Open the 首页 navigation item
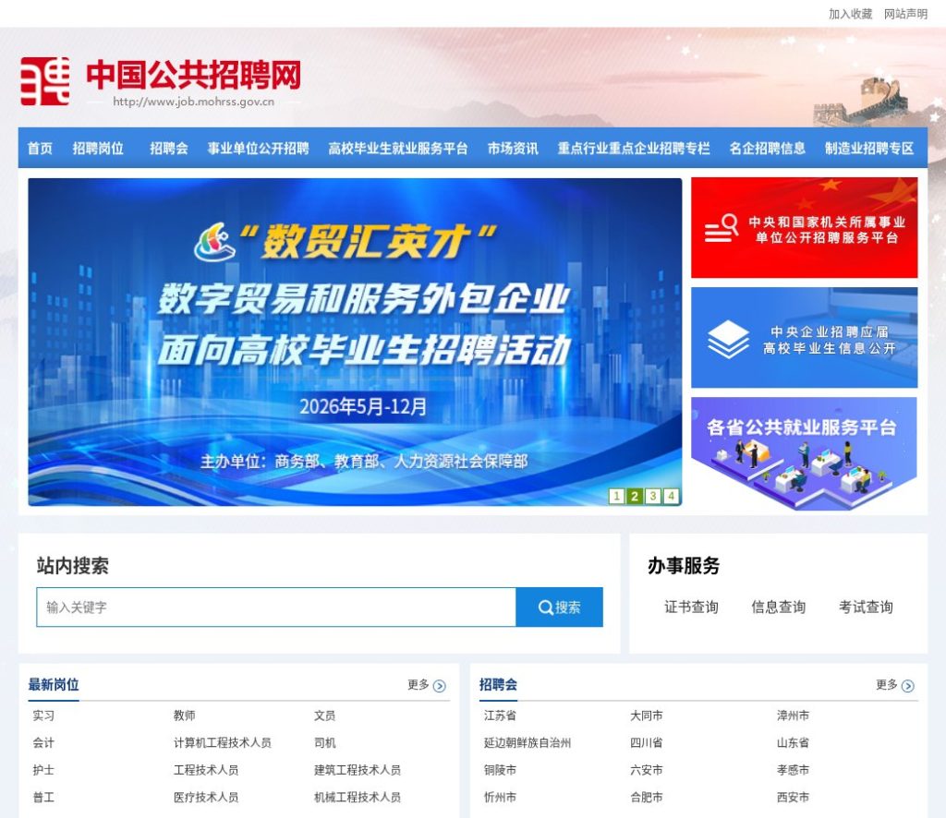 point(40,149)
